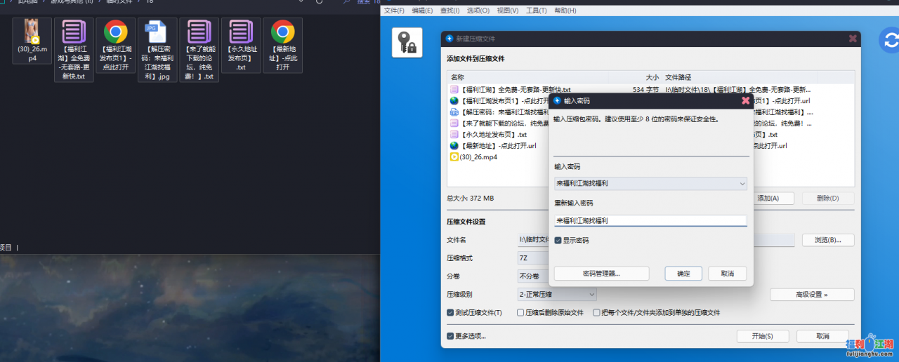
Task: Enable 压缩后删除原始文件 option
Action: 520,312
